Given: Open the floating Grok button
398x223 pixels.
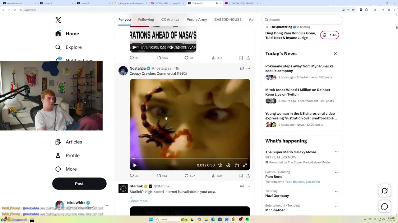Looking at the screenshot, I should [385, 191].
